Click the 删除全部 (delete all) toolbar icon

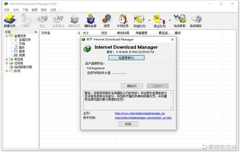90,21
